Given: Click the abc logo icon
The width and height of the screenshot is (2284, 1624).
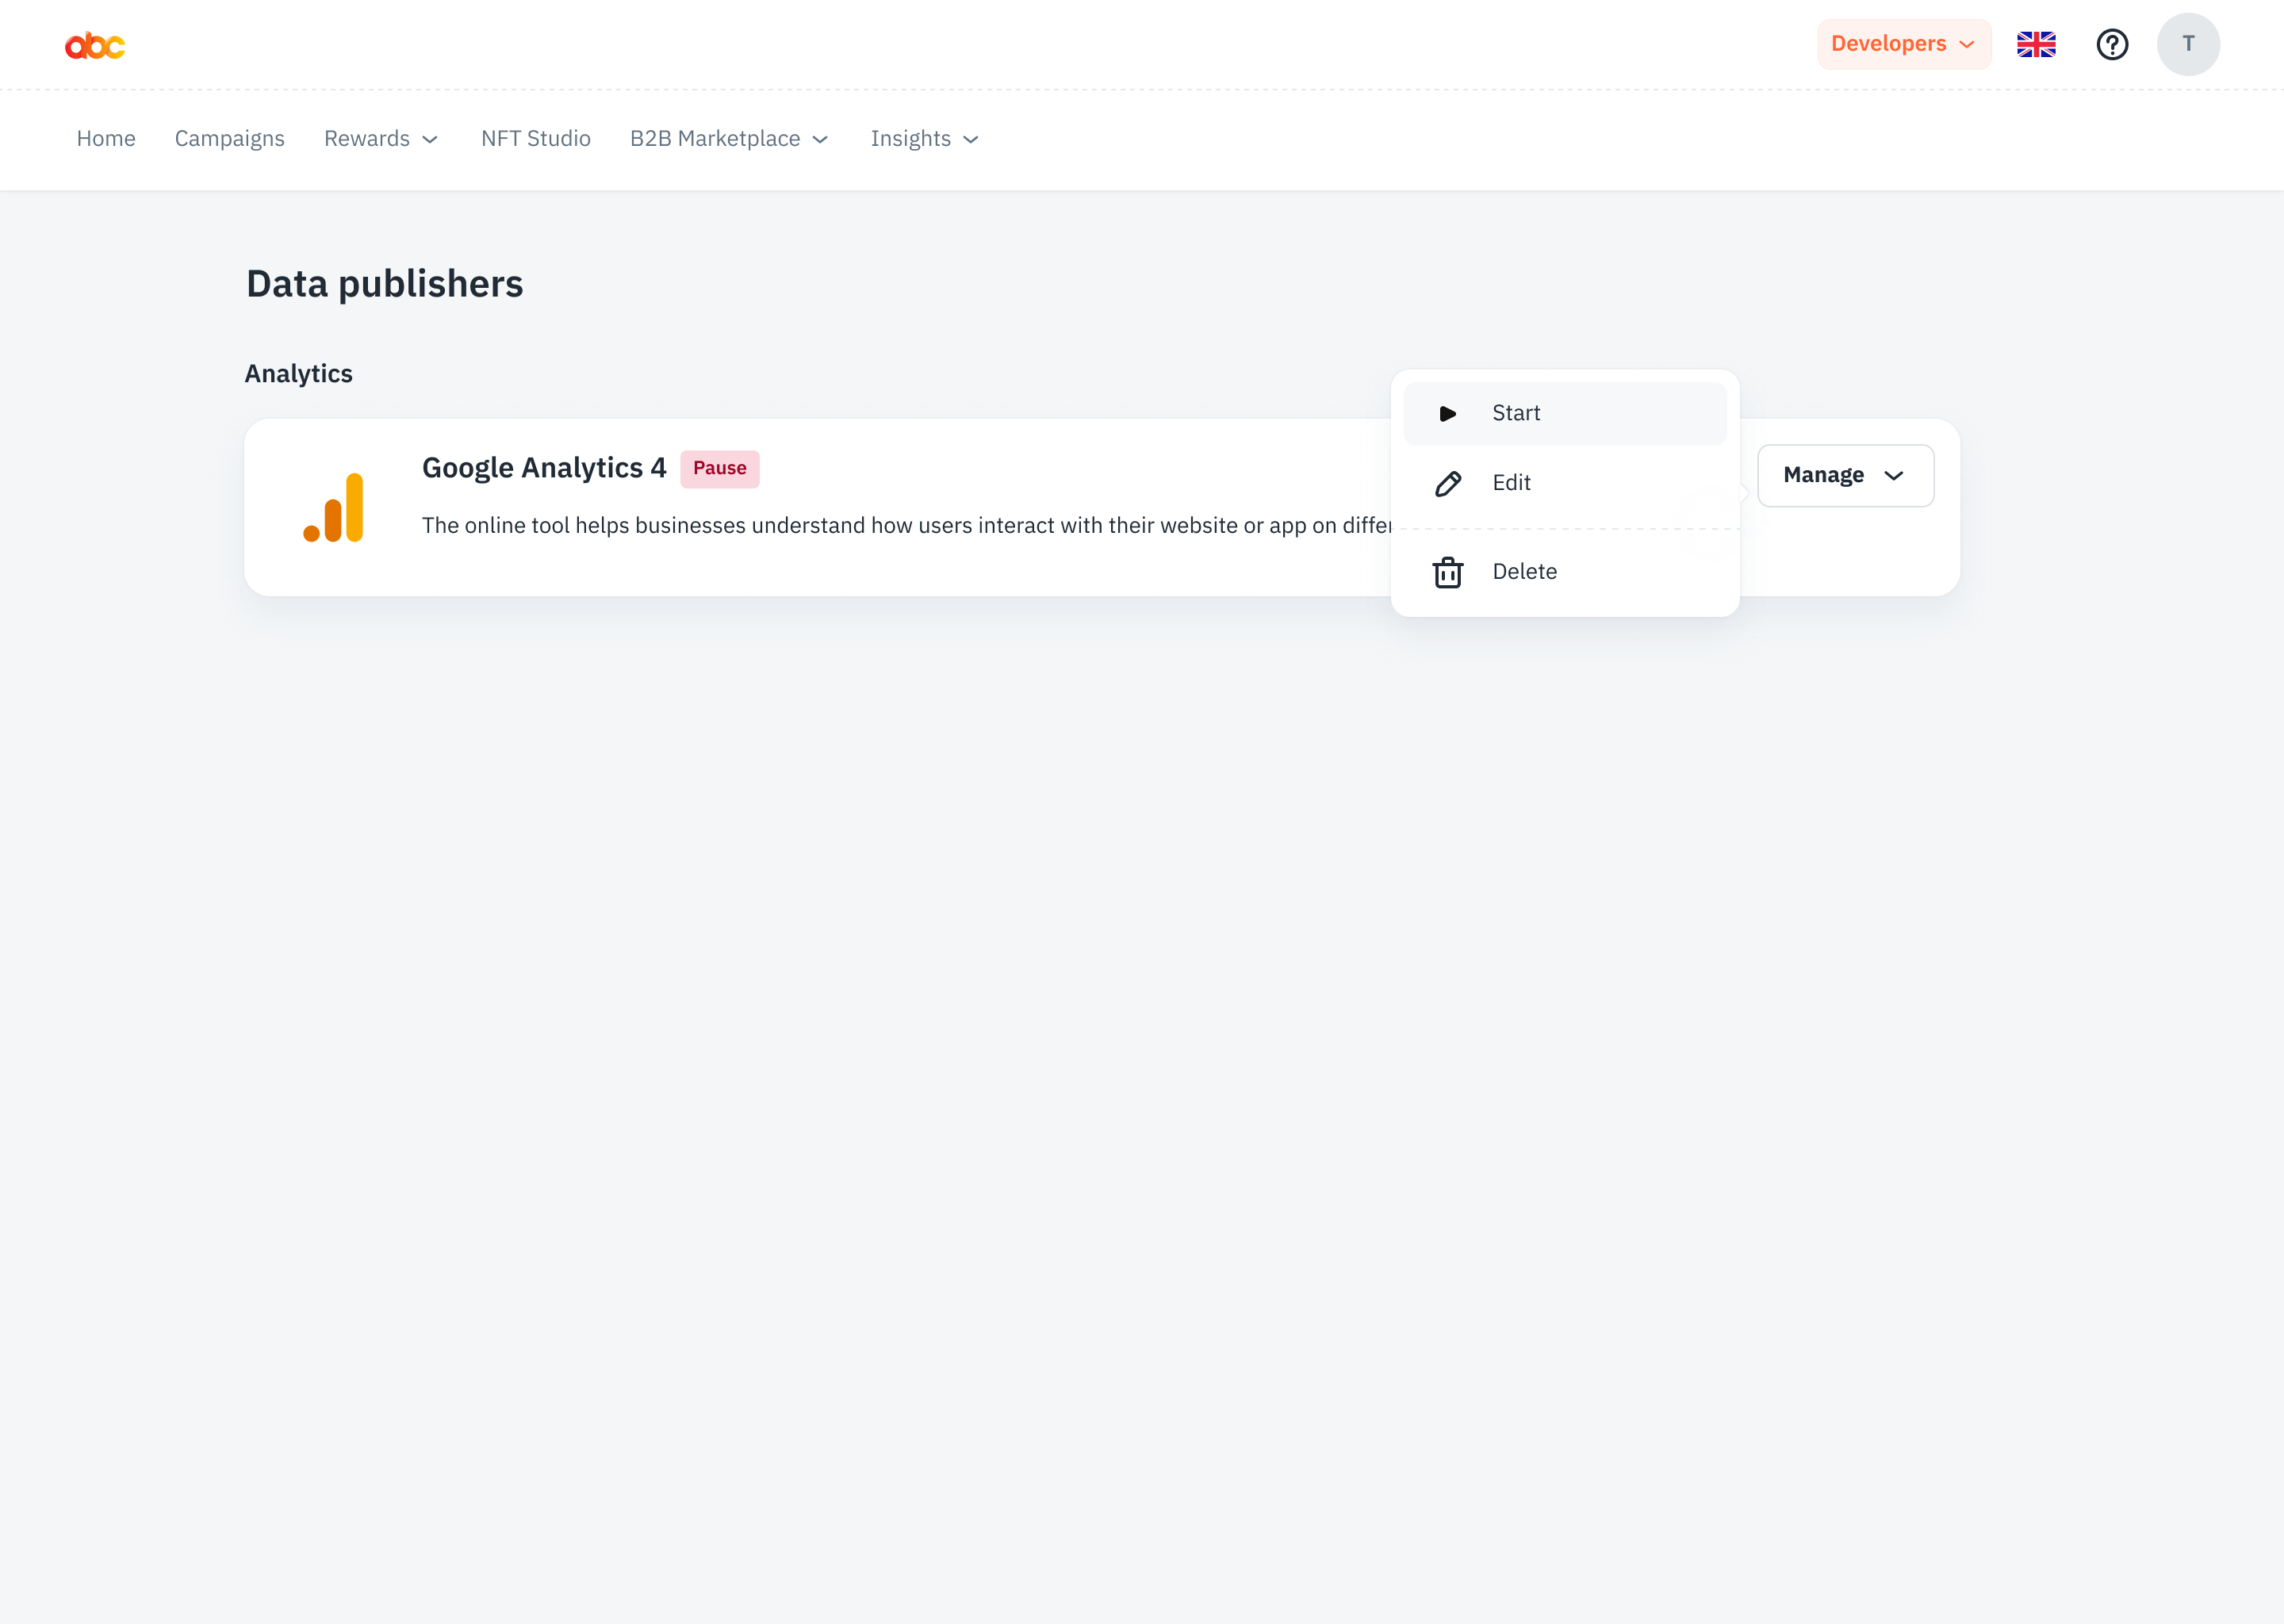Looking at the screenshot, I should (x=95, y=45).
